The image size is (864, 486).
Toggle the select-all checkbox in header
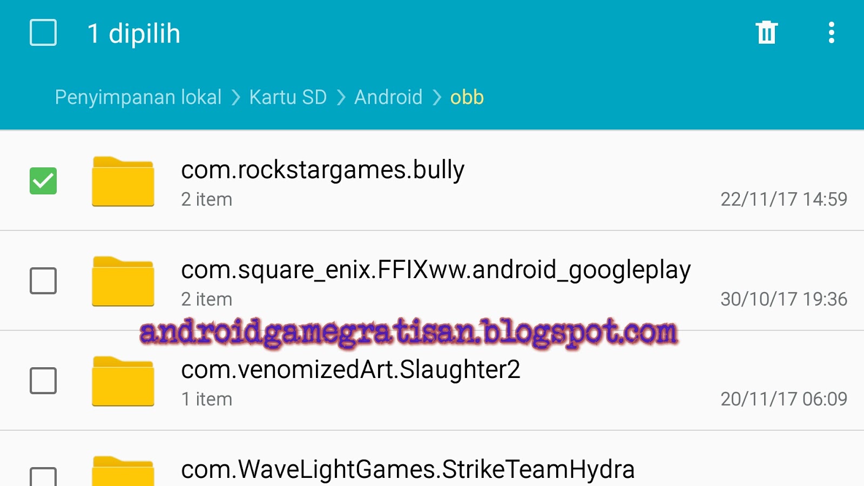pyautogui.click(x=43, y=32)
